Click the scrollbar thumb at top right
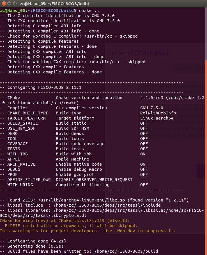 206,34
